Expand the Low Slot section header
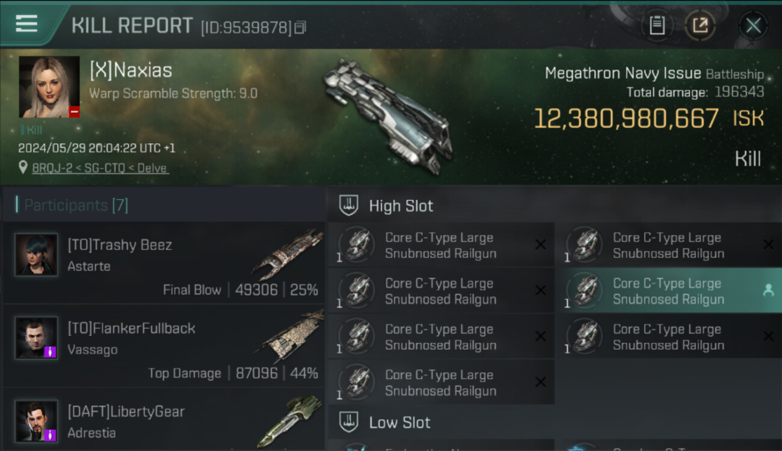 click(x=400, y=422)
